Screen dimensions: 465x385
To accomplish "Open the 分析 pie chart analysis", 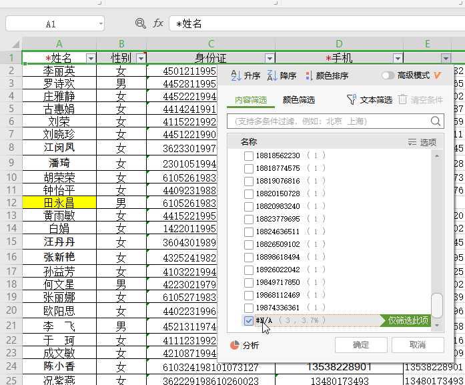I will 234,345.
